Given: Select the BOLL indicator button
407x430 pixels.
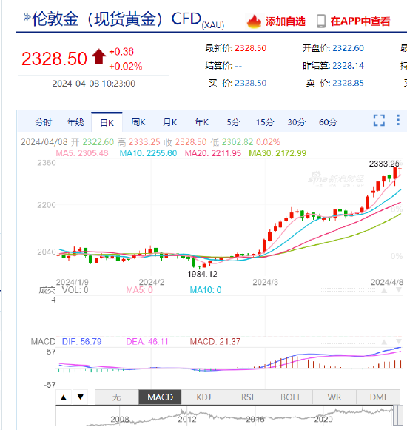Looking at the screenshot, I should point(291,397).
